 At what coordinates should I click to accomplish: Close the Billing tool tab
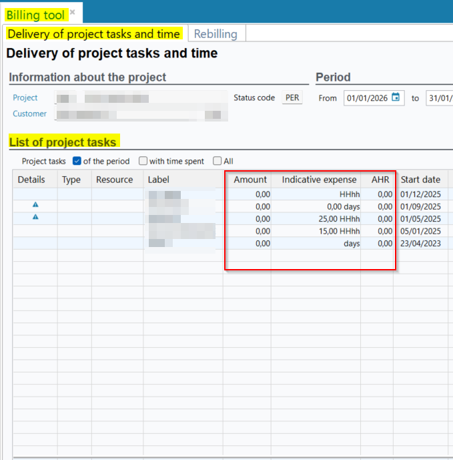[72, 13]
